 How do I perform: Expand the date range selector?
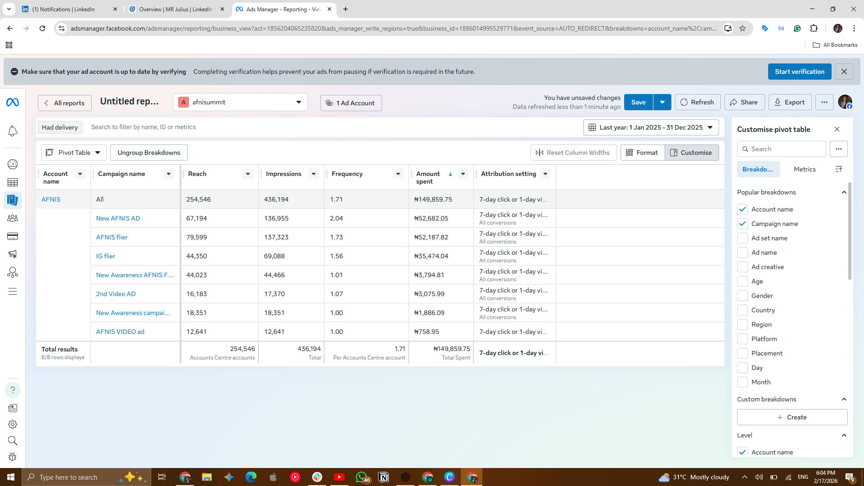(x=651, y=127)
